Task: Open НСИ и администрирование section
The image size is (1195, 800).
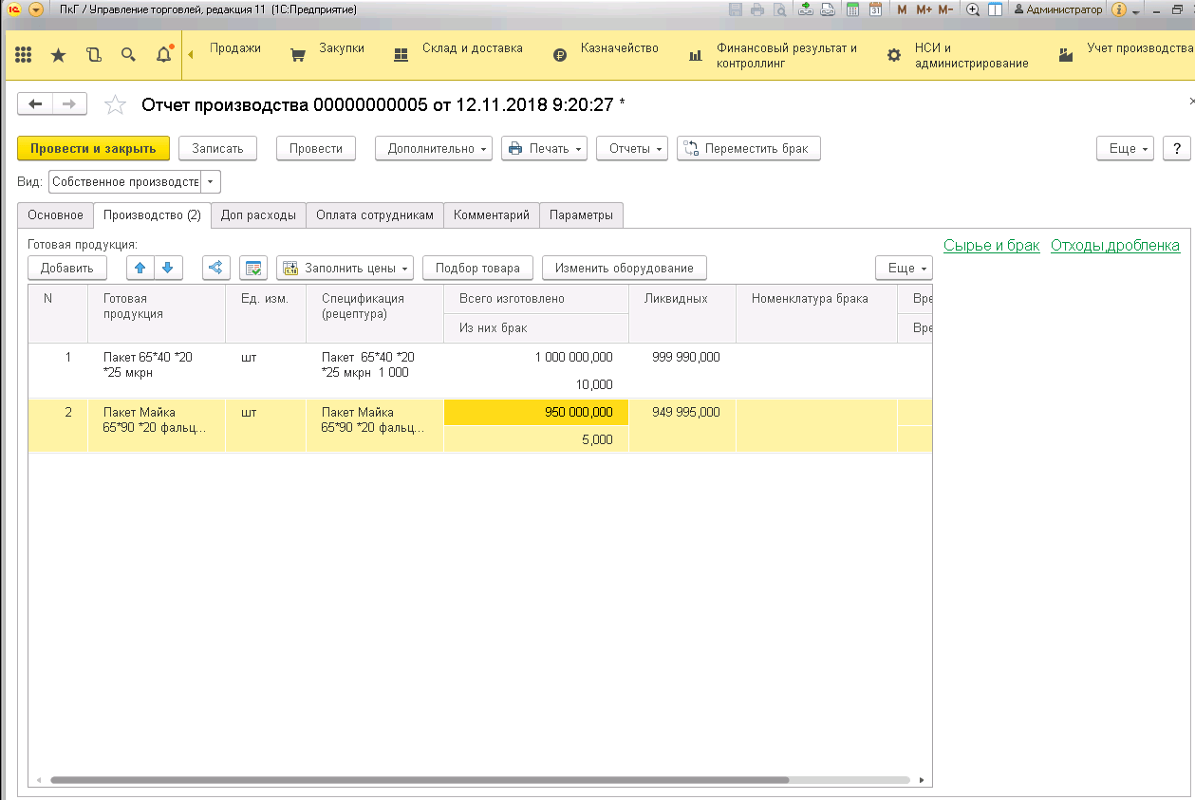Action: click(x=958, y=55)
